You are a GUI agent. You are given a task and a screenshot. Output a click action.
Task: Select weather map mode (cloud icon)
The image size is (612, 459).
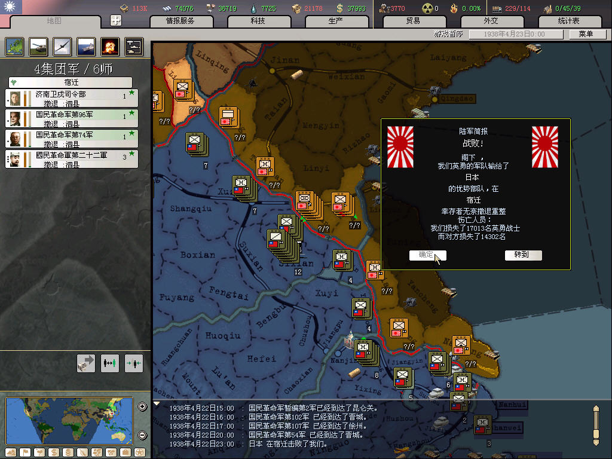click(x=39, y=453)
